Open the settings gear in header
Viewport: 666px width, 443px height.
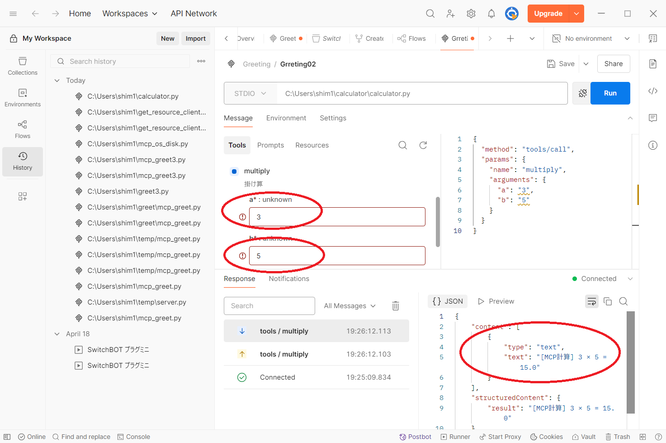pos(471,14)
